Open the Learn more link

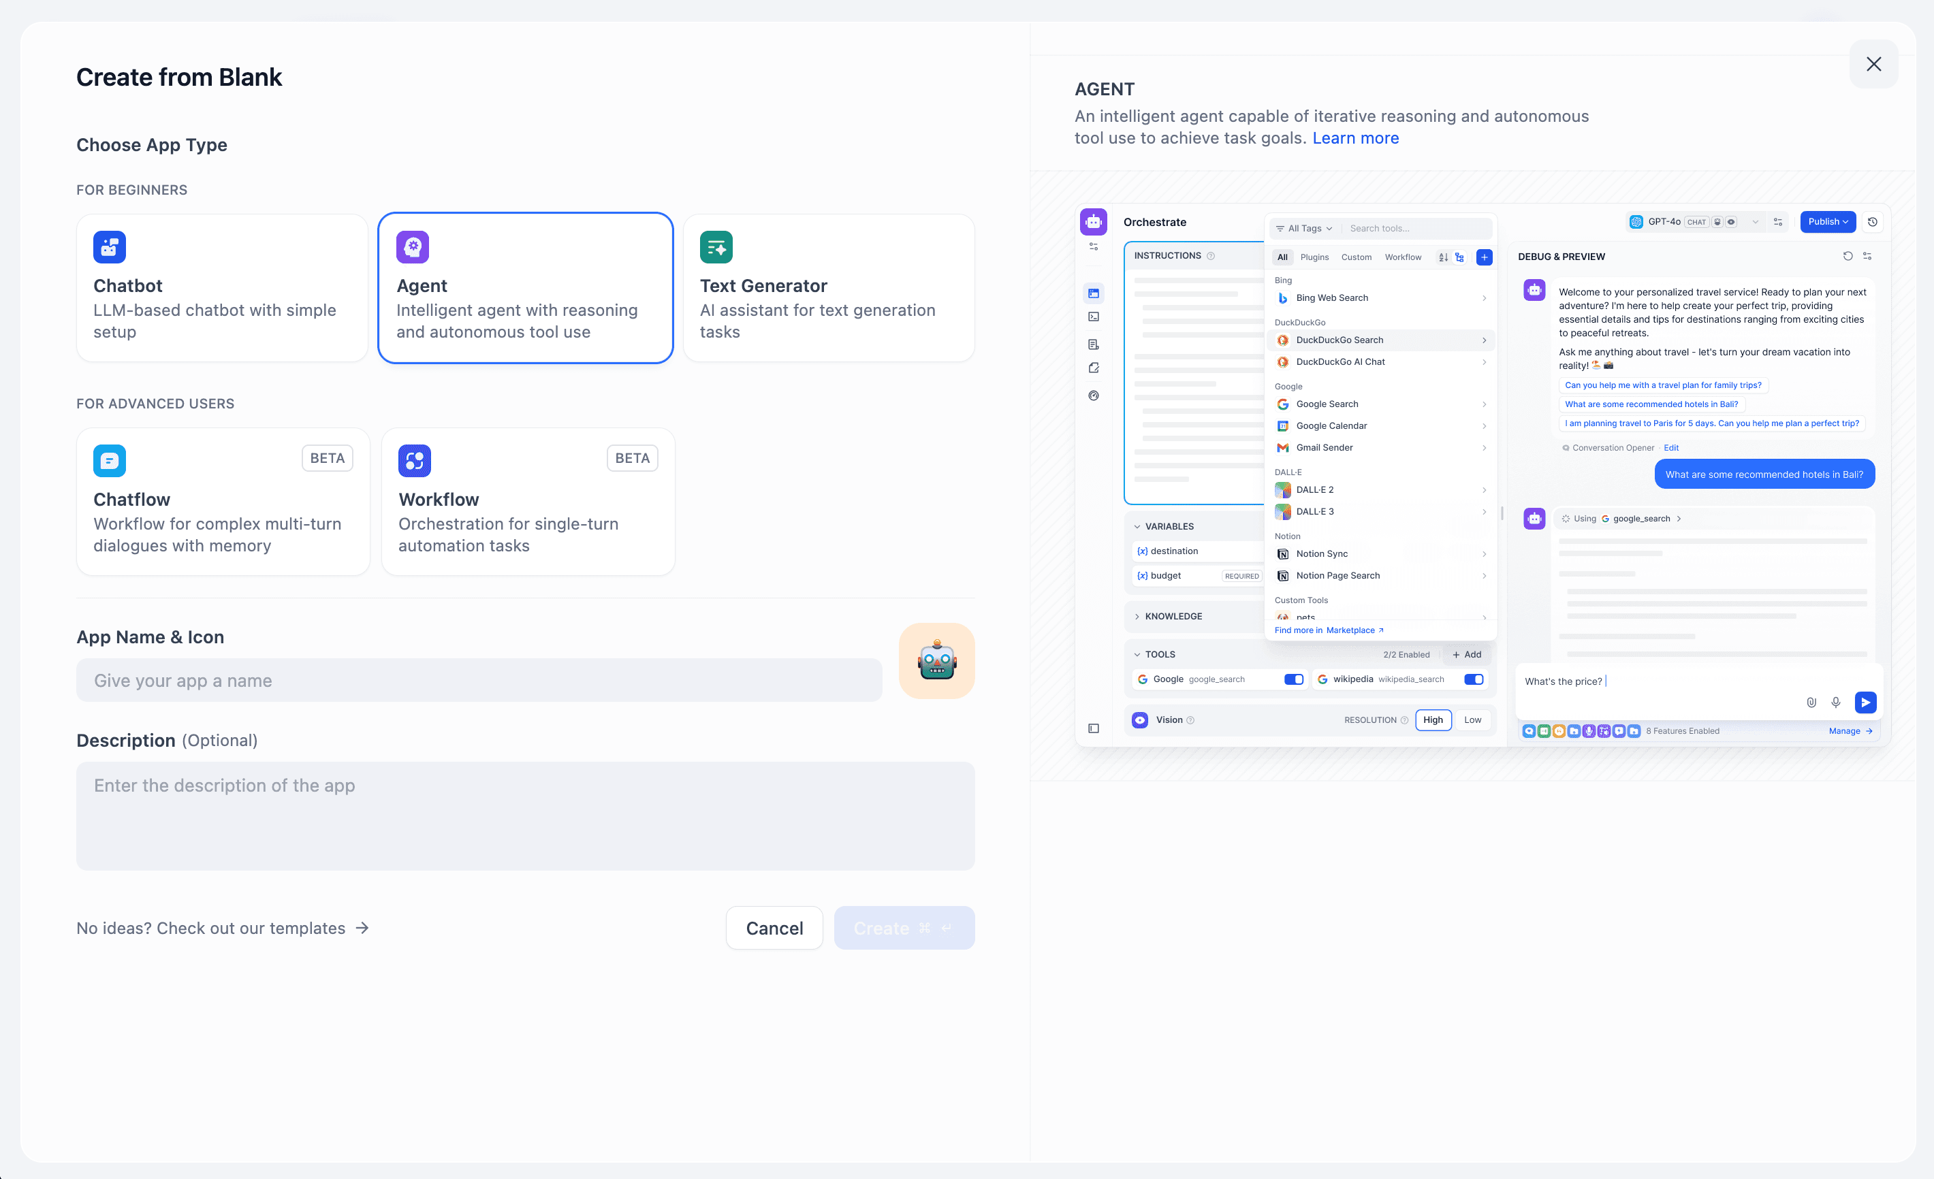click(1356, 138)
